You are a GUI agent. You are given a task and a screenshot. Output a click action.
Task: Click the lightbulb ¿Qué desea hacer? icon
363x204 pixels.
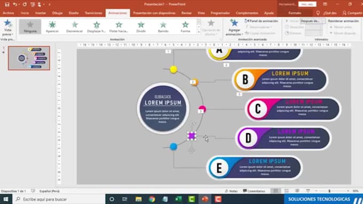[318, 13]
